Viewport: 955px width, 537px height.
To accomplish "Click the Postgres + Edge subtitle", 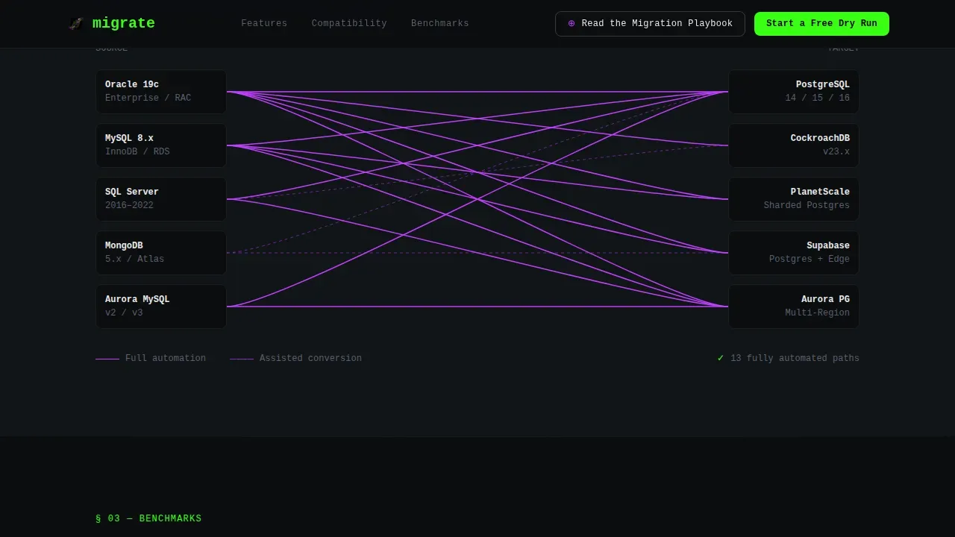I will pyautogui.click(x=810, y=259).
